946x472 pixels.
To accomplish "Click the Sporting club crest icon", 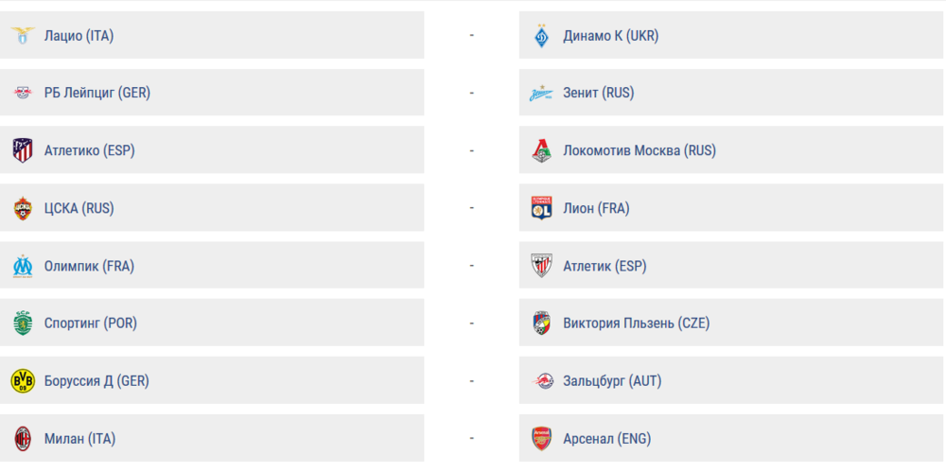I will click(x=22, y=323).
